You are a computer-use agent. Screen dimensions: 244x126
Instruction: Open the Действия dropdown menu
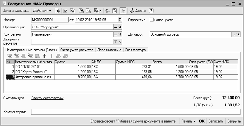click(42, 11)
